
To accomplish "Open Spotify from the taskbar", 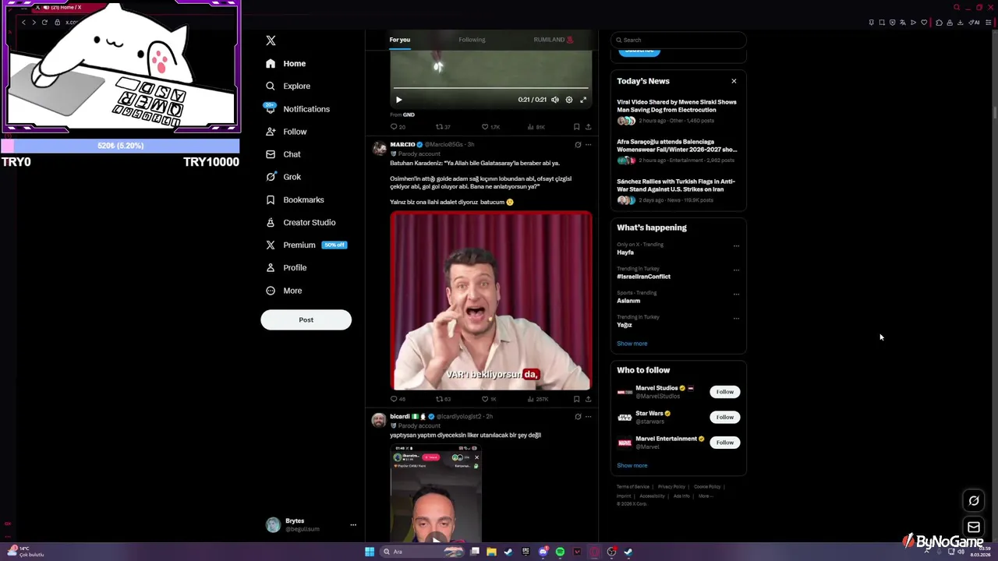I will point(560,552).
